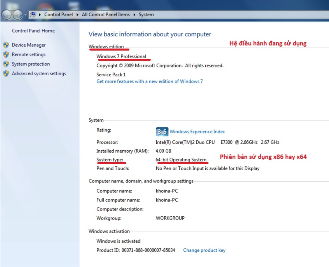Image resolution: width=329 pixels, height=267 pixels.
Task: Select the Service Pack 1 text
Action: (111, 74)
